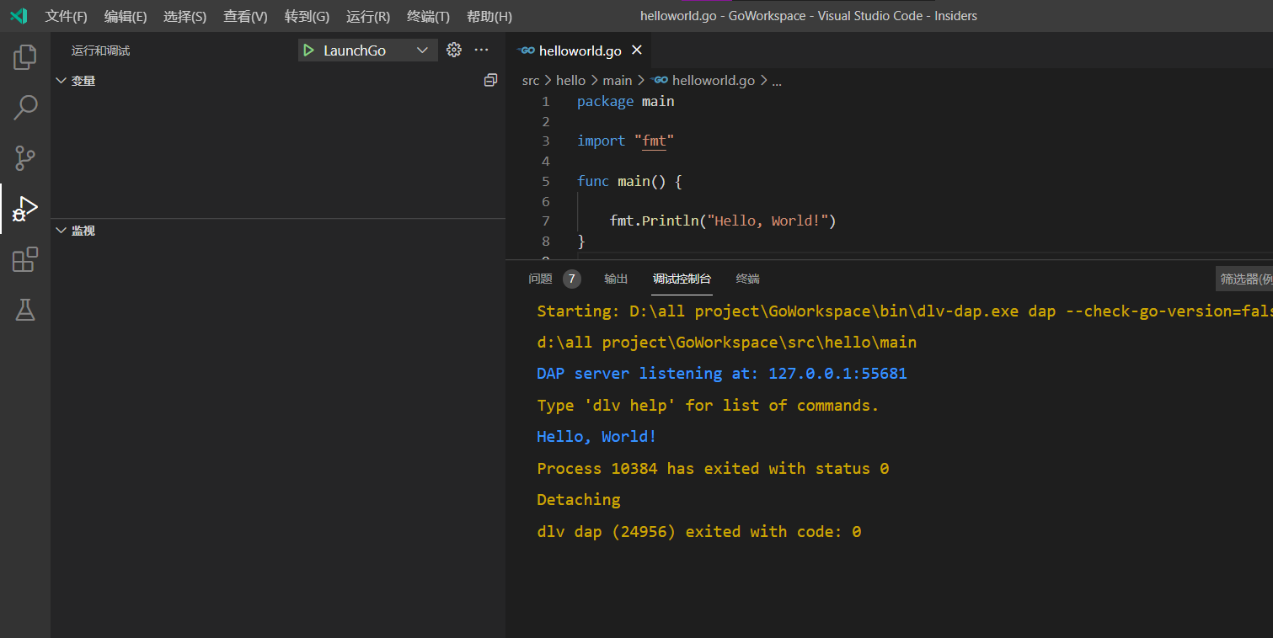Image resolution: width=1273 pixels, height=638 pixels.
Task: Switch to the 调试控制台 panel tab
Action: 682,279
